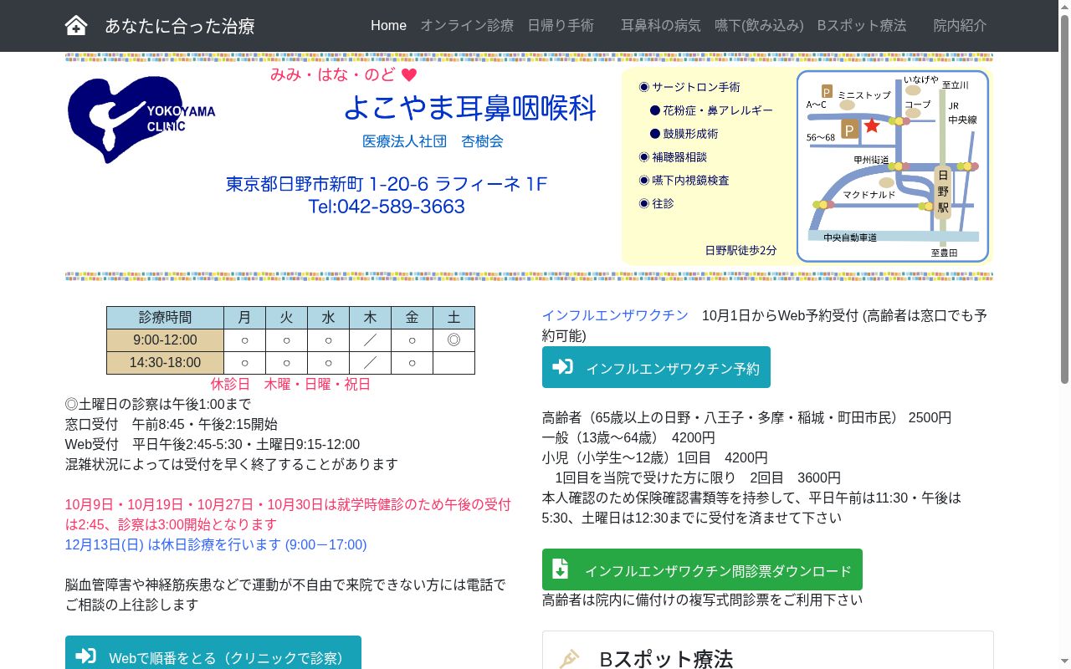1071x669 pixels.
Task: Open the Bスポット療法 menu item
Action: coord(862,25)
